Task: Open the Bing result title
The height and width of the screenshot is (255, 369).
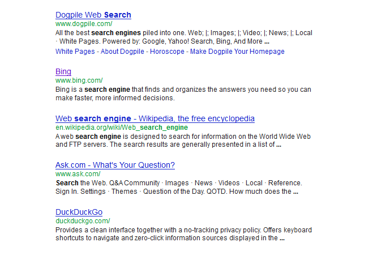Action: point(63,71)
